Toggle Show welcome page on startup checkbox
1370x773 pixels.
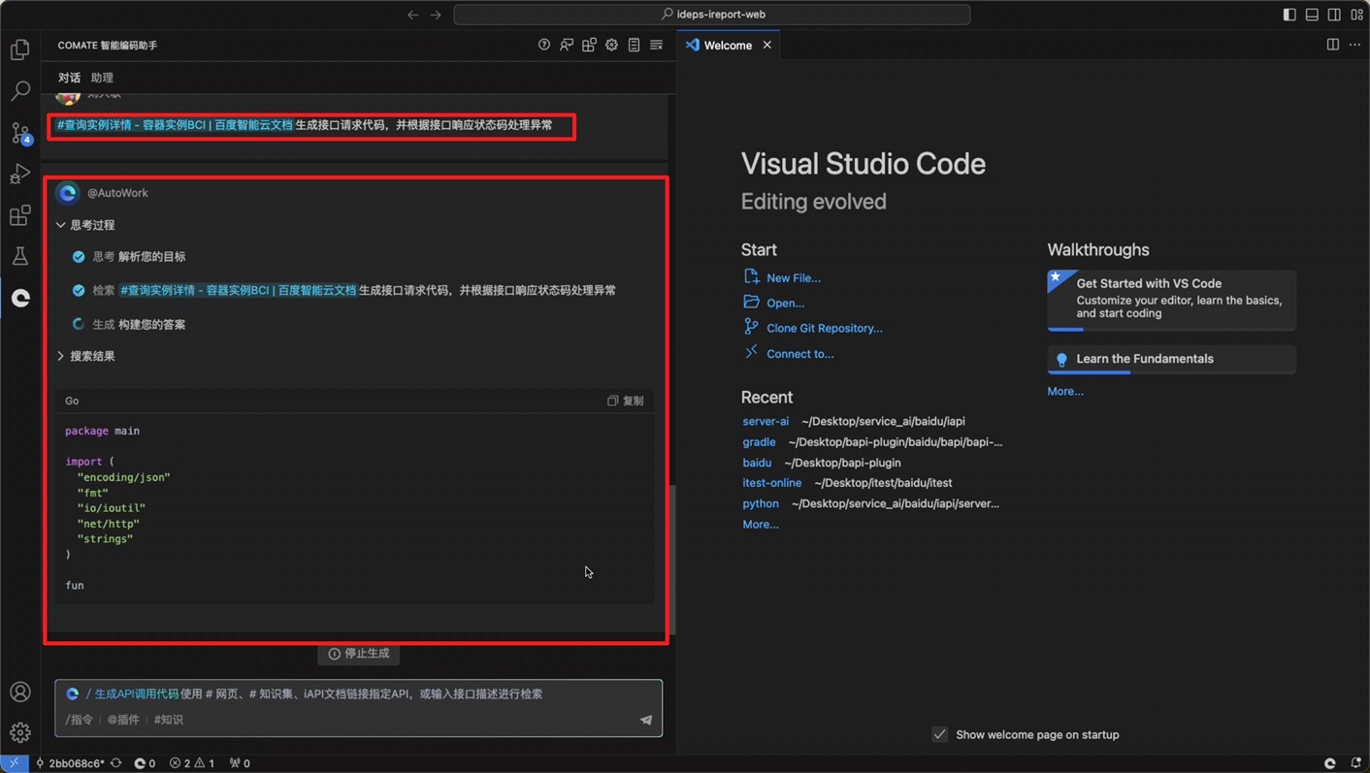click(939, 734)
